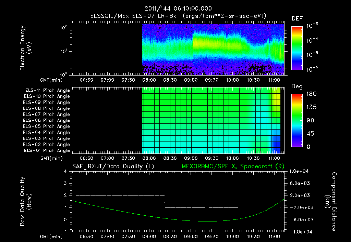This screenshot has height=242, width=351.
Task: Click the Electron Energy (eV) axis label
Action: coord(25,48)
